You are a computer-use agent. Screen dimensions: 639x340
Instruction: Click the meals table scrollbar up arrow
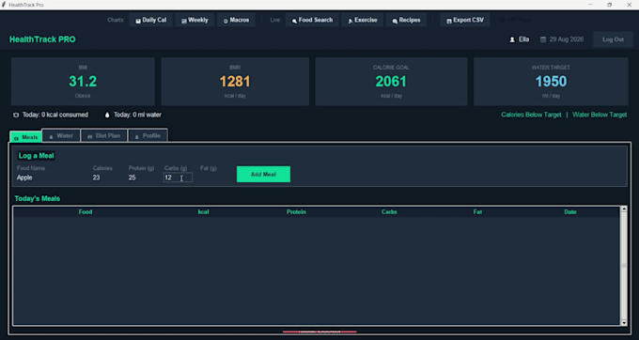624,209
